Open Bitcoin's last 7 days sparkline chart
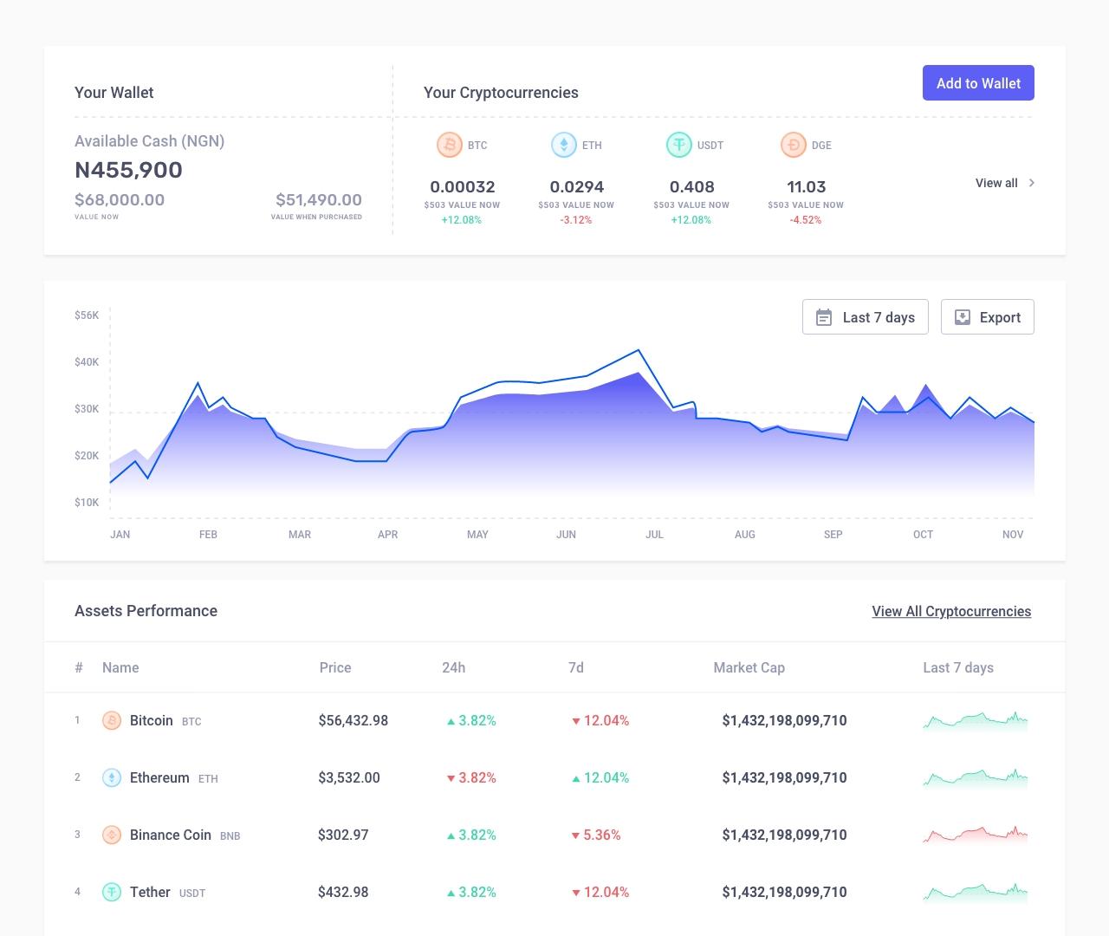Image resolution: width=1109 pixels, height=936 pixels. coord(976,721)
